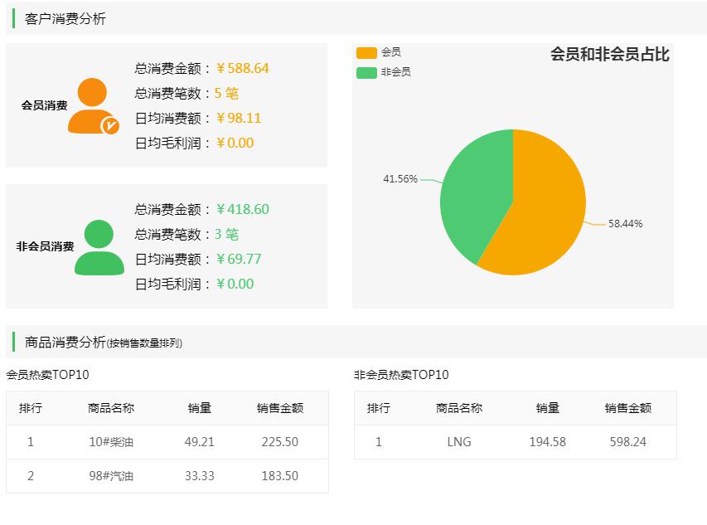
Task: Click the orange member user icon
Action: (x=92, y=106)
